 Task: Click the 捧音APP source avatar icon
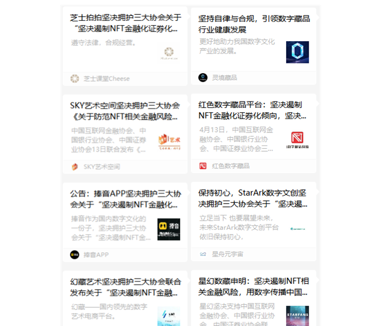pyautogui.click(x=75, y=255)
